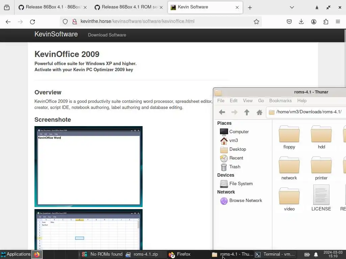
Task: View KevinOffice Word screenshot thumbnail
Action: point(89,167)
